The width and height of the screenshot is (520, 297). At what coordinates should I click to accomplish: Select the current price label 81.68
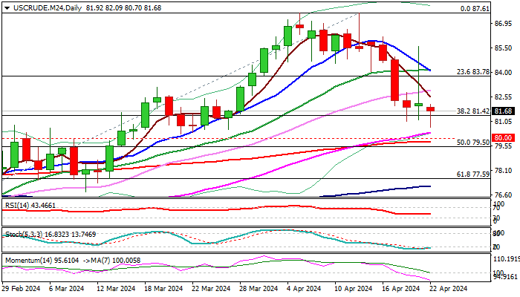(503, 111)
